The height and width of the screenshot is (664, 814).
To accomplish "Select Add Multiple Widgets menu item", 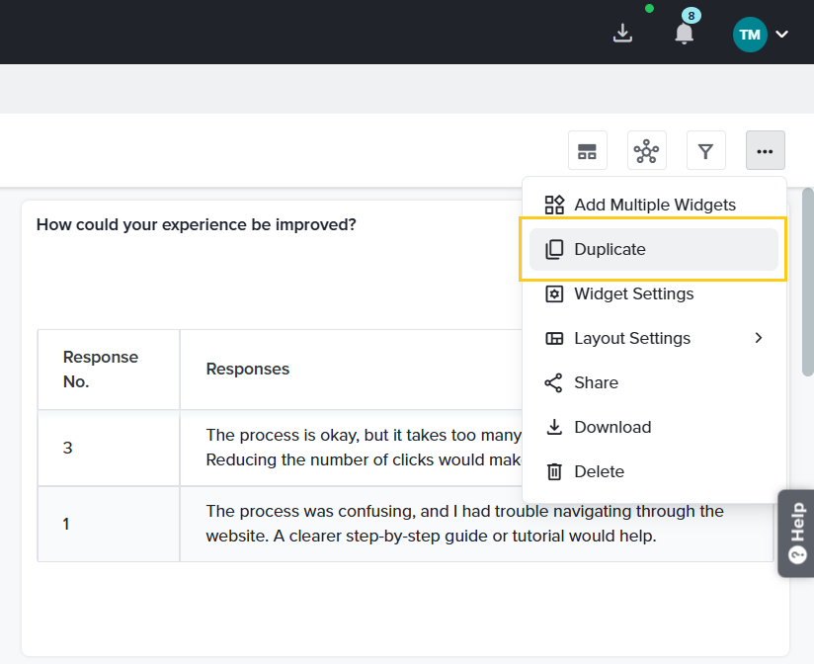I will 654,205.
